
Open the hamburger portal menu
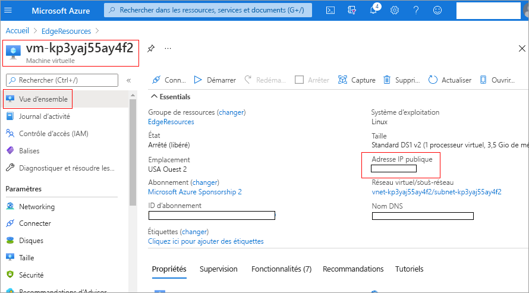click(x=8, y=10)
